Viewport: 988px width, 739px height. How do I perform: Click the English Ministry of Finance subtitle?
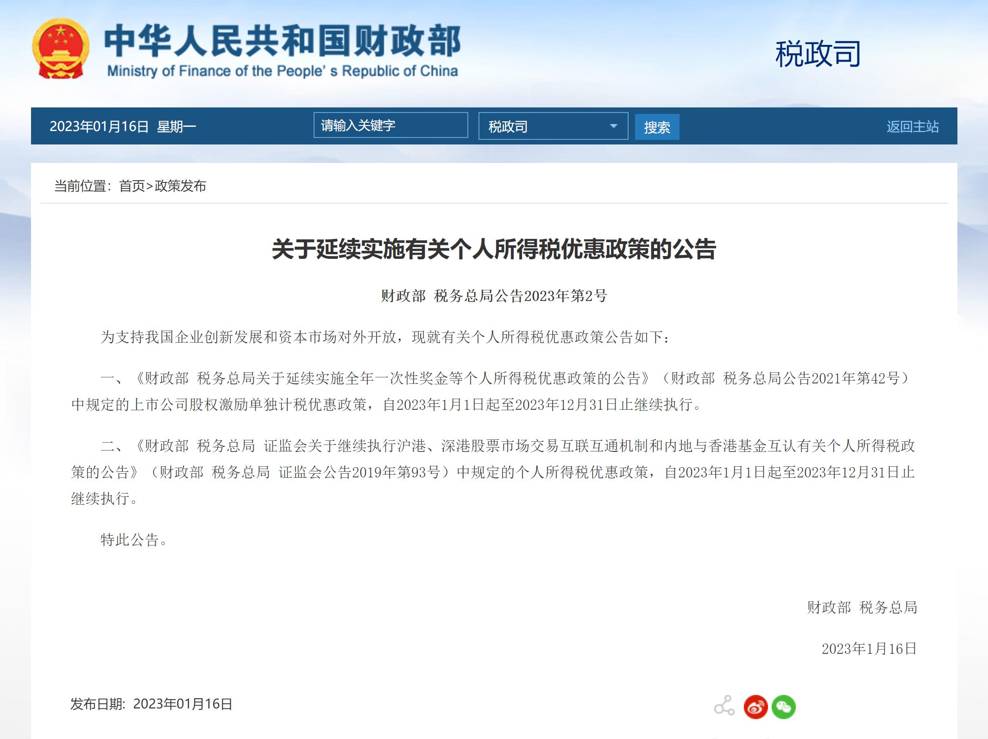pos(283,71)
